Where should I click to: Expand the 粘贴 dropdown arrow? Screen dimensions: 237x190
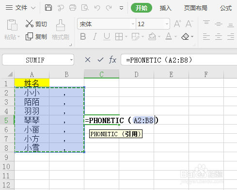coord(18,37)
